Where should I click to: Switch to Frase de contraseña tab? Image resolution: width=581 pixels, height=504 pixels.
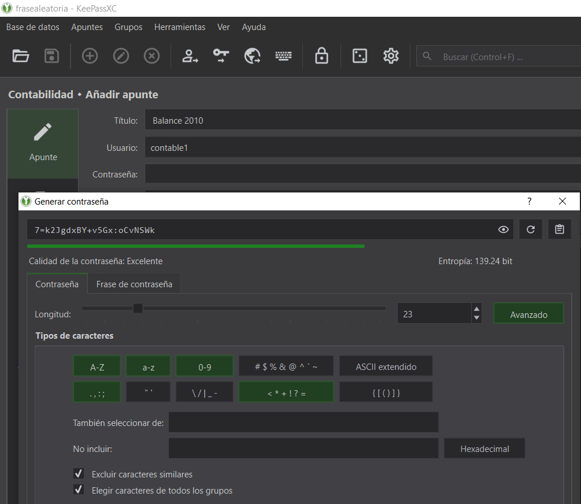[134, 284]
